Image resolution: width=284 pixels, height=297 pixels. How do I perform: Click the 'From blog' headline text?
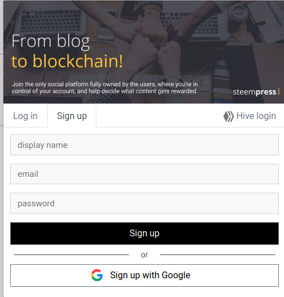(x=50, y=42)
